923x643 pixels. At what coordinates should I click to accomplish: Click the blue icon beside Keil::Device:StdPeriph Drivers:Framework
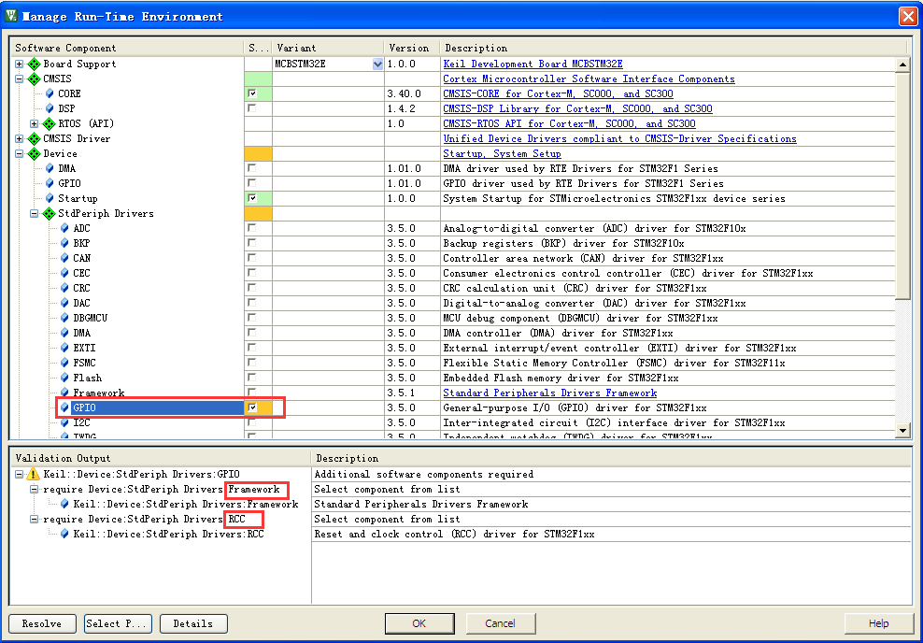pos(64,504)
